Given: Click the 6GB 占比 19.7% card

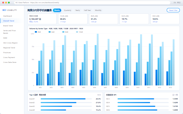Looking at the screenshot, I should (x=134, y=19).
